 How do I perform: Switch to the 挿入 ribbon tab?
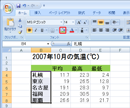tap(38, 13)
